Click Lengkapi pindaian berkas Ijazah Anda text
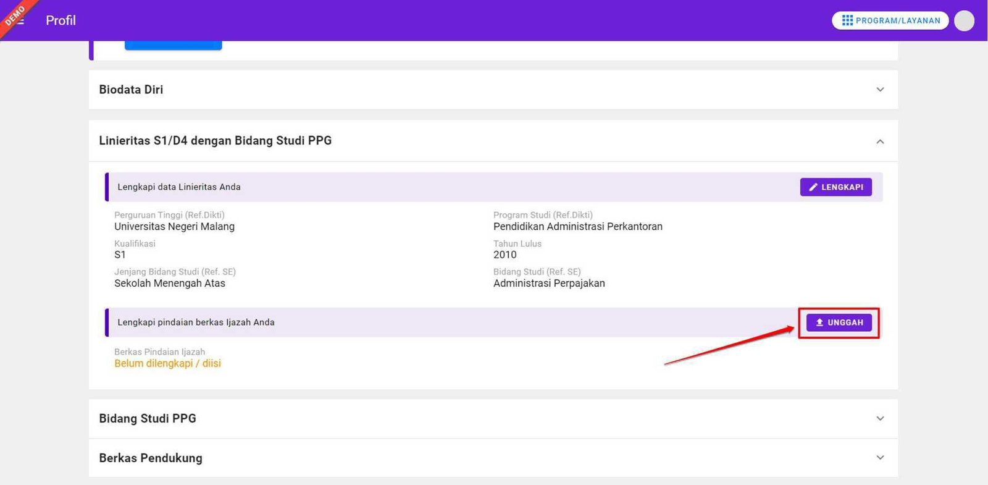 [196, 323]
